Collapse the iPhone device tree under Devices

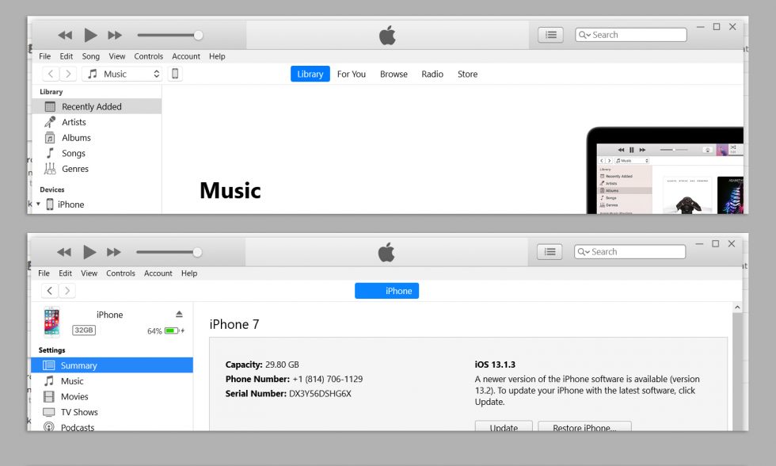(x=38, y=204)
